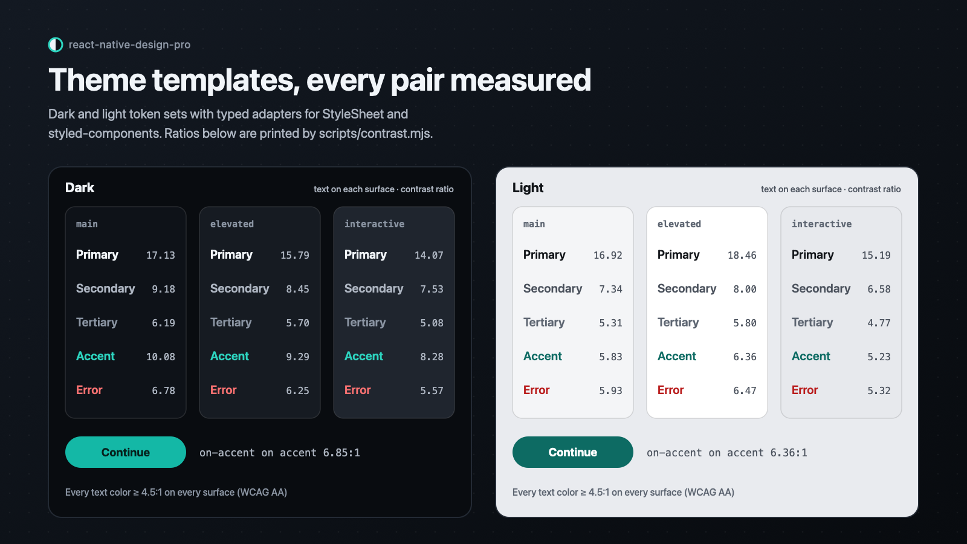Click the 15.19 ratio in Light interactive card
The height and width of the screenshot is (544, 967).
(876, 255)
